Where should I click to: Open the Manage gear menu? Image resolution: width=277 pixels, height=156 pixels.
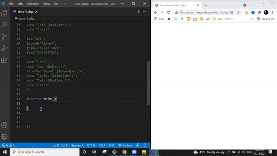point(4,136)
